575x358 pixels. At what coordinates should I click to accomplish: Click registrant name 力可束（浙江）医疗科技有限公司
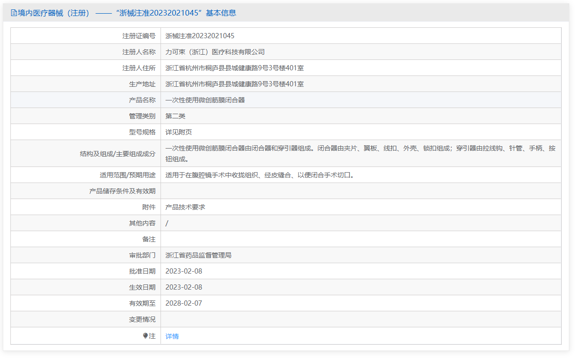pyautogui.click(x=215, y=52)
